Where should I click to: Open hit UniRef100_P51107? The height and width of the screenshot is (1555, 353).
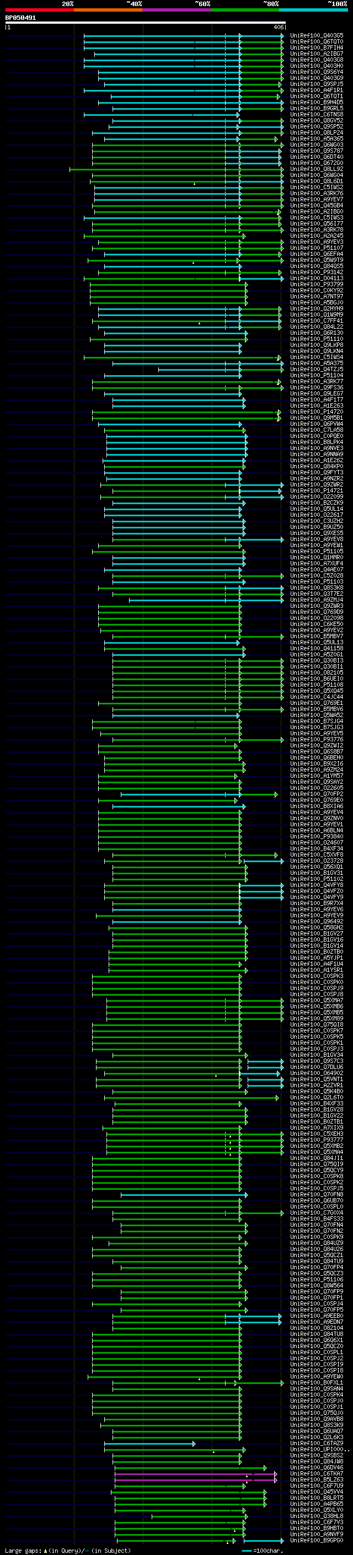coord(317,248)
